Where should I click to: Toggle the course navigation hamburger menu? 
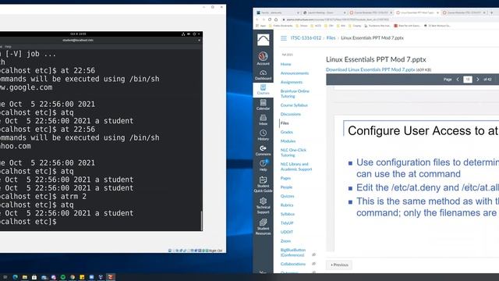284,38
